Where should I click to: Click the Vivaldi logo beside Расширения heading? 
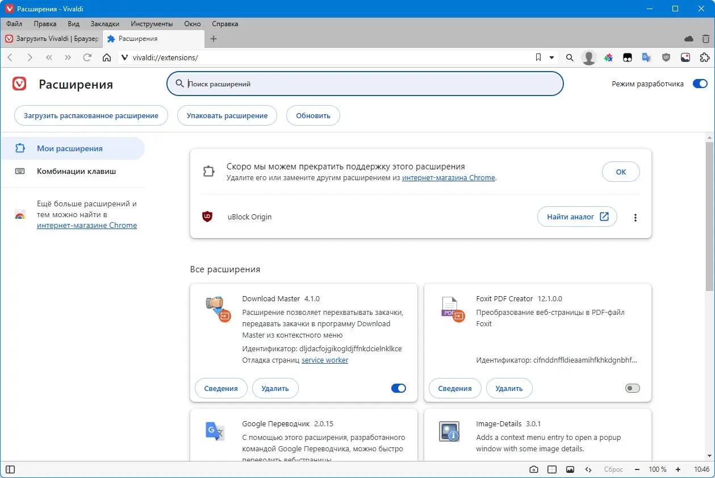click(x=19, y=84)
